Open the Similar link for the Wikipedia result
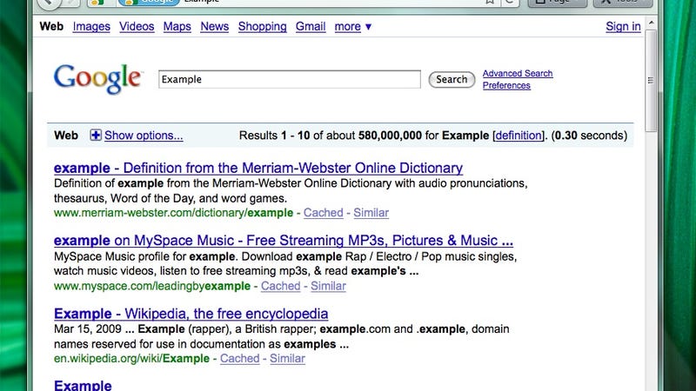This screenshot has width=696, height=391. (x=287, y=358)
